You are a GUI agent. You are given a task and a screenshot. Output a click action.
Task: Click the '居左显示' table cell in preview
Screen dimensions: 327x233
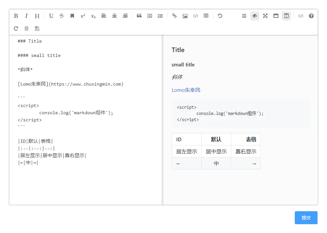click(x=186, y=152)
